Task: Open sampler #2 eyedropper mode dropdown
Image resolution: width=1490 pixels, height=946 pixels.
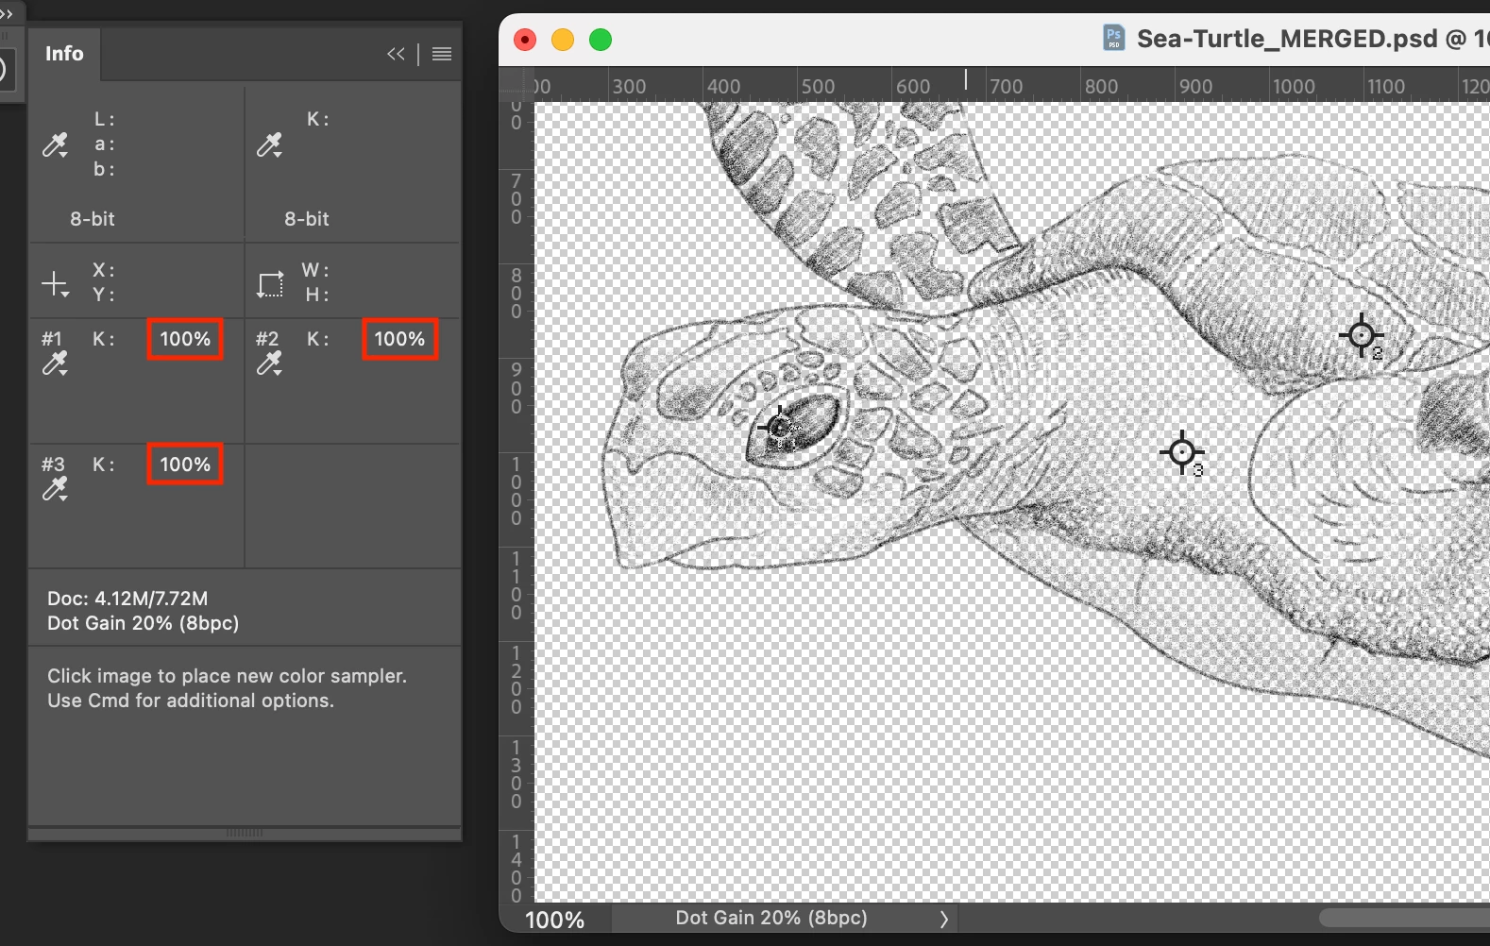Action: 269,363
